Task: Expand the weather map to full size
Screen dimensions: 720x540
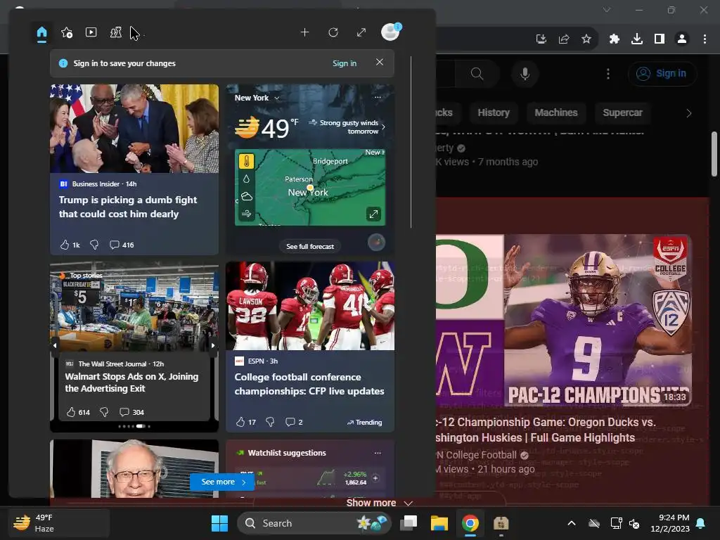Action: [x=373, y=214]
